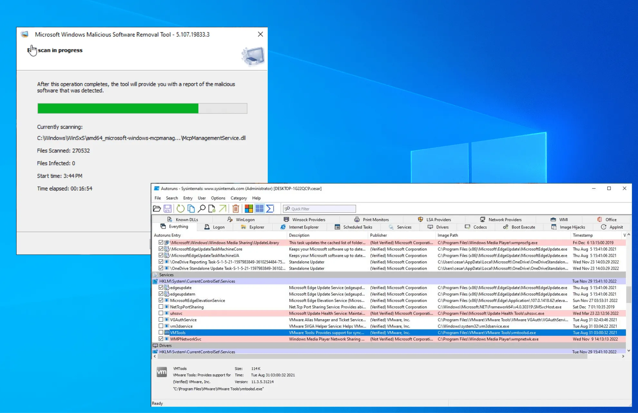
Task: Switch to the Services tab
Action: [400, 227]
